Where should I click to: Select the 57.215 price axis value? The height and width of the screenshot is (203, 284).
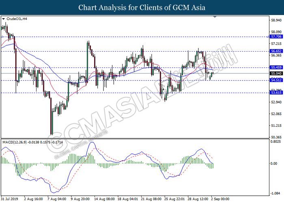coord(276,44)
